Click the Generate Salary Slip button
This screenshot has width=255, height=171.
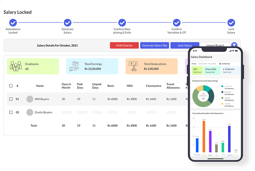(x=155, y=45)
